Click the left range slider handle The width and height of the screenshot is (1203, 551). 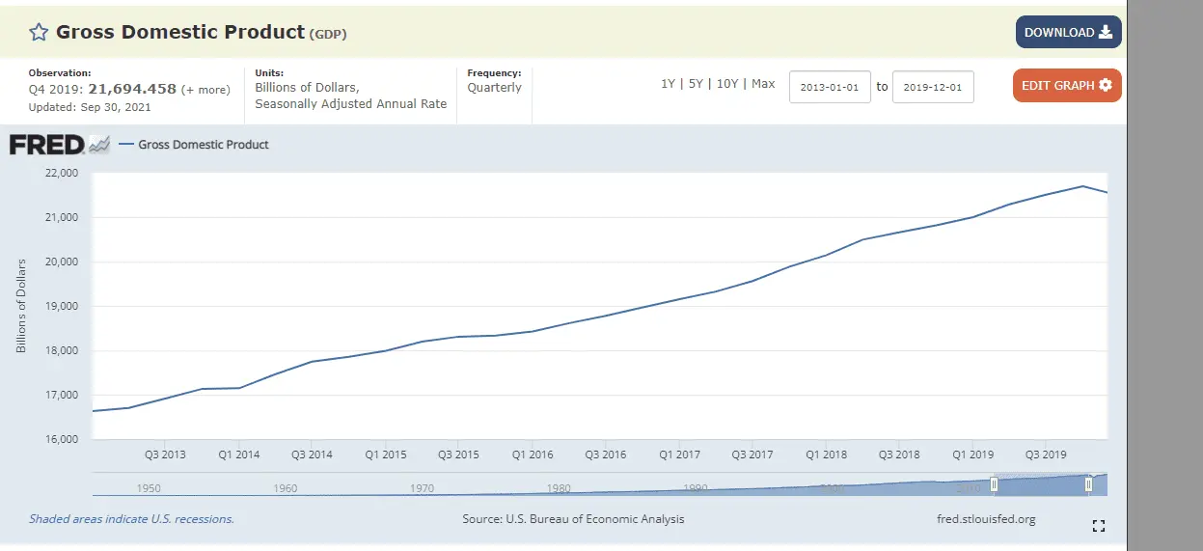pyautogui.click(x=994, y=483)
